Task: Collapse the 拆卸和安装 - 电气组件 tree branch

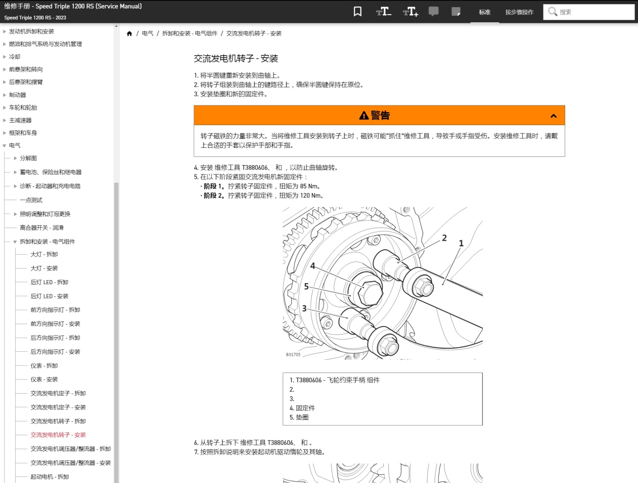Action: point(14,241)
